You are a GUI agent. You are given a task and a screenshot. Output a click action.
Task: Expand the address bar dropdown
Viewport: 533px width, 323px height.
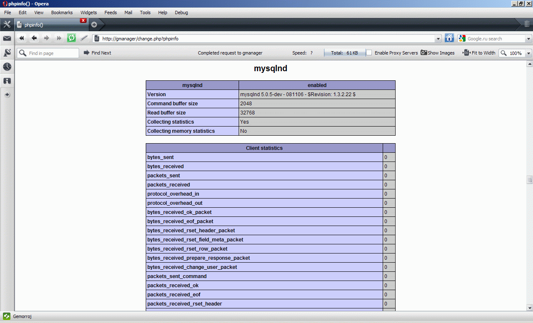438,39
